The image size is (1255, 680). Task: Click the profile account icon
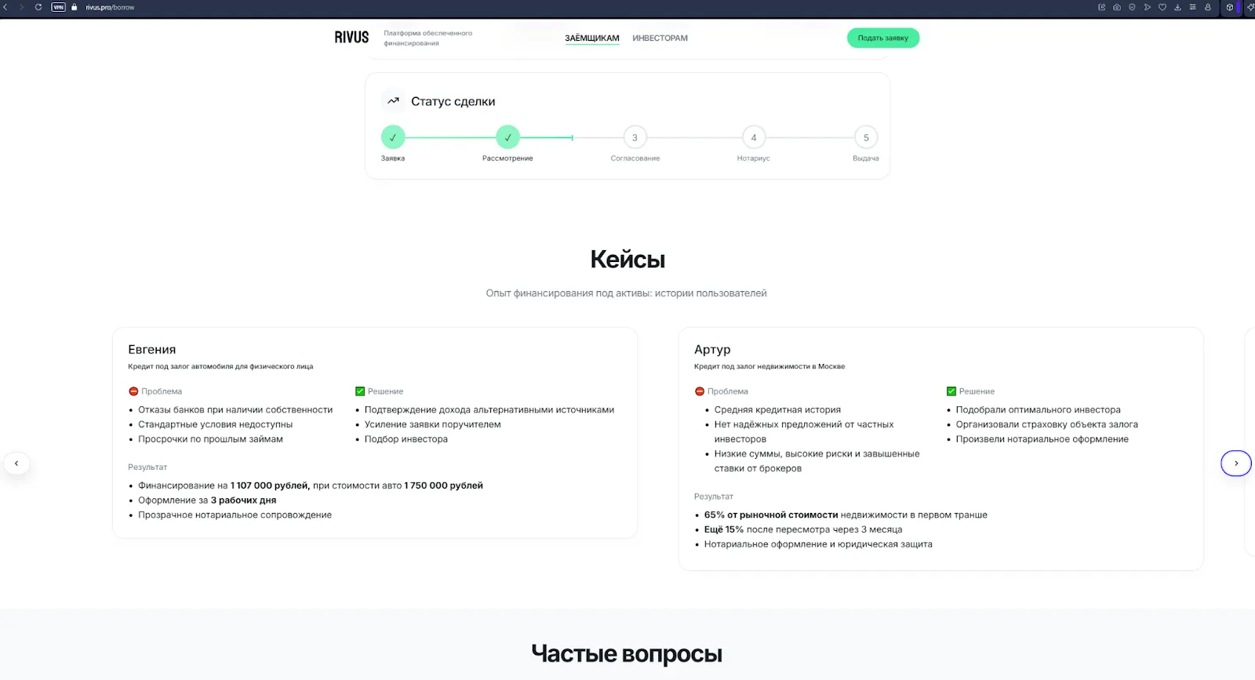(1208, 7)
